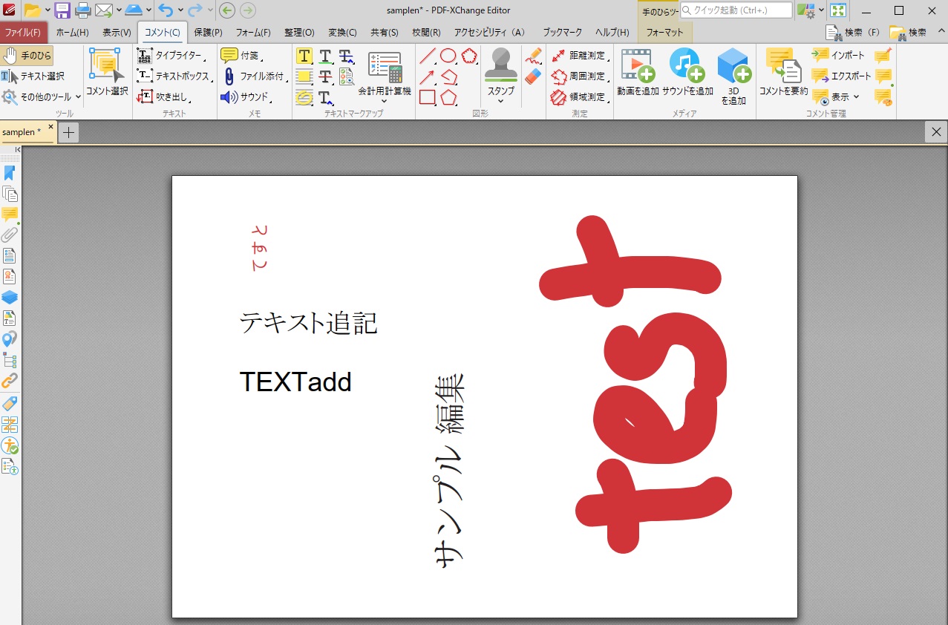Click Summarize Comments (コメントを要約)
This screenshot has width=948, height=625.
click(x=783, y=73)
